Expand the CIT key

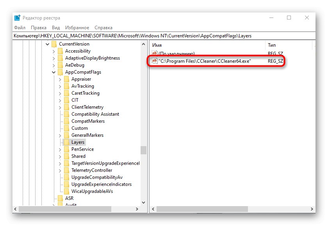click(x=60, y=101)
